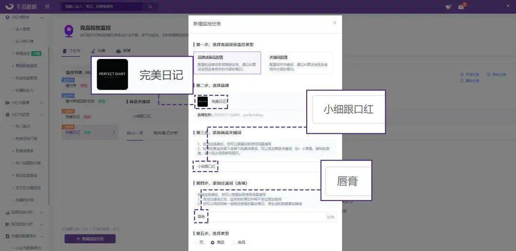This screenshot has height=251, width=516.
Task: Click the 唇膏 filter word input field
Action: pos(265,217)
